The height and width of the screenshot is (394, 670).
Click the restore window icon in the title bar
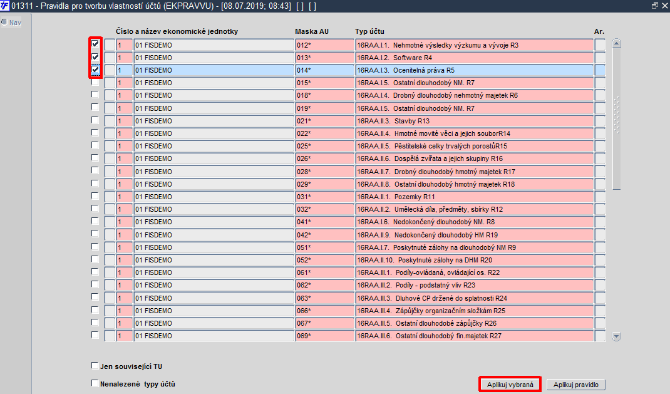pyautogui.click(x=654, y=6)
